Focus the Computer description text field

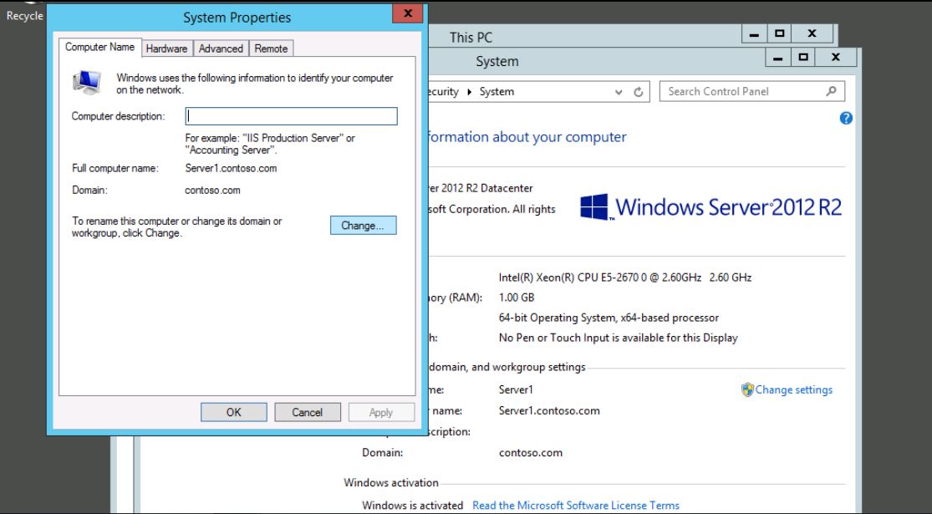coord(291,116)
